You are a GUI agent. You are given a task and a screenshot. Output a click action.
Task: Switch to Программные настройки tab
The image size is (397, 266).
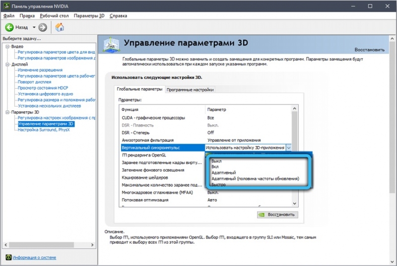190,90
